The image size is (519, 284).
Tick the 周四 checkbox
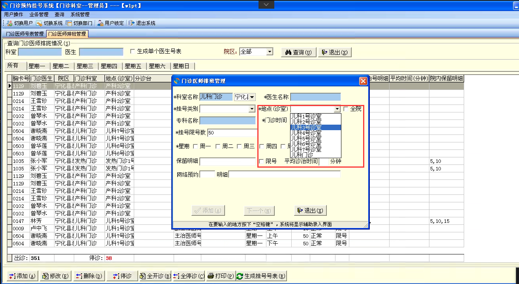(262, 146)
